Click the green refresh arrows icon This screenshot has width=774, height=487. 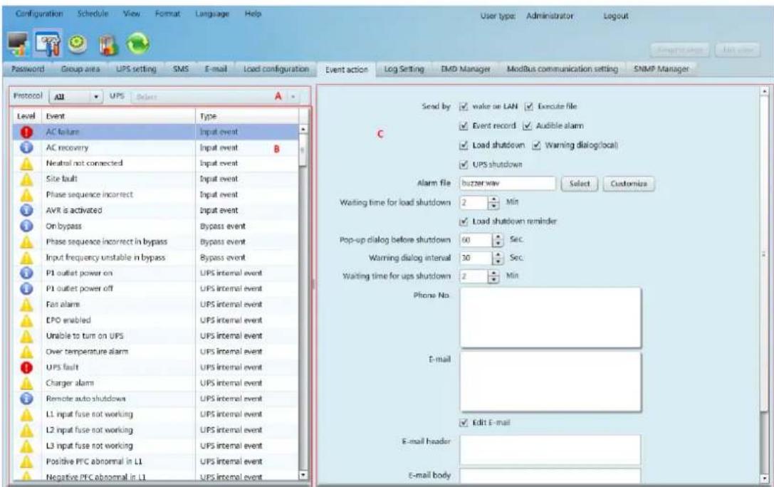[137, 44]
